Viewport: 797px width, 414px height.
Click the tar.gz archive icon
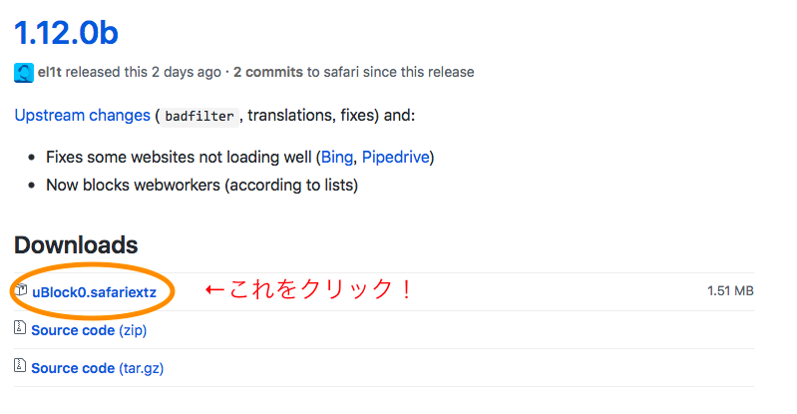point(20,365)
